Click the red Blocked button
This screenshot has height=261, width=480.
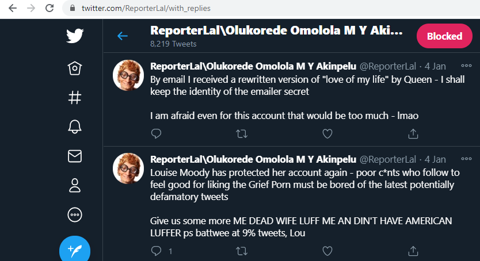click(x=444, y=36)
